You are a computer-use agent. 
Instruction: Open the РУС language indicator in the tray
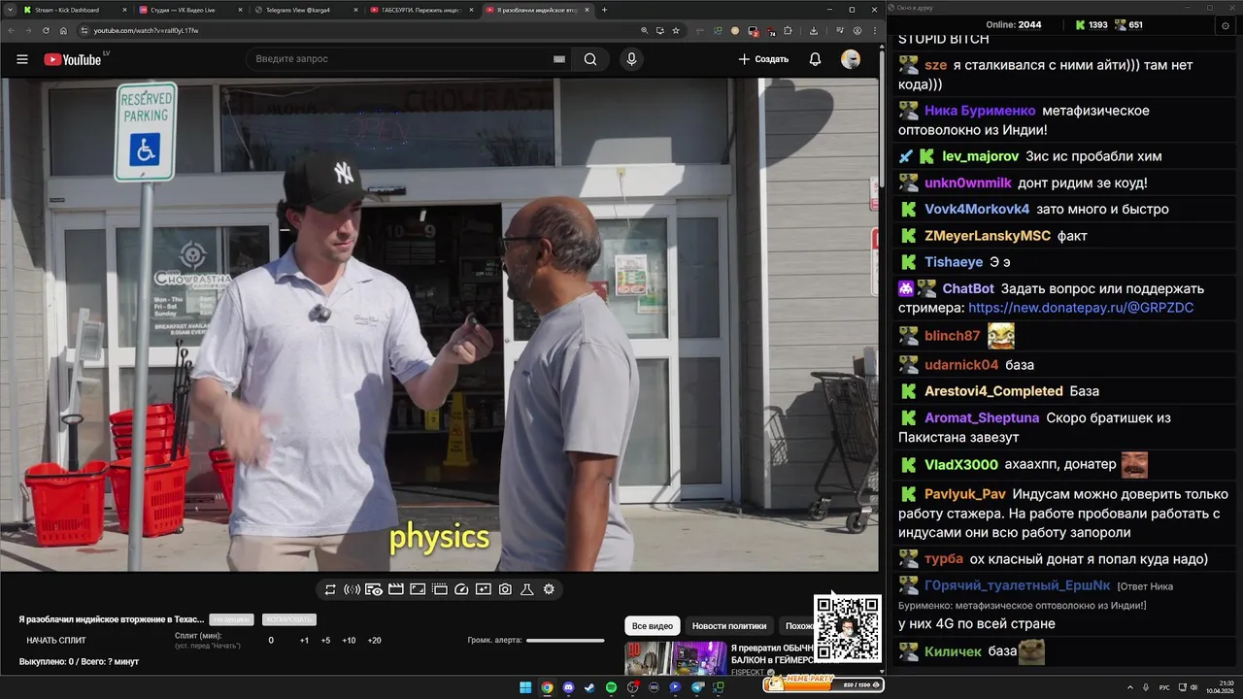pyautogui.click(x=1165, y=687)
